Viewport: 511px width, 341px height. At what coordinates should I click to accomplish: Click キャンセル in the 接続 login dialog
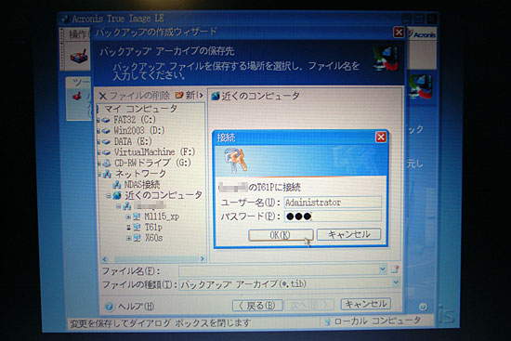348,234
